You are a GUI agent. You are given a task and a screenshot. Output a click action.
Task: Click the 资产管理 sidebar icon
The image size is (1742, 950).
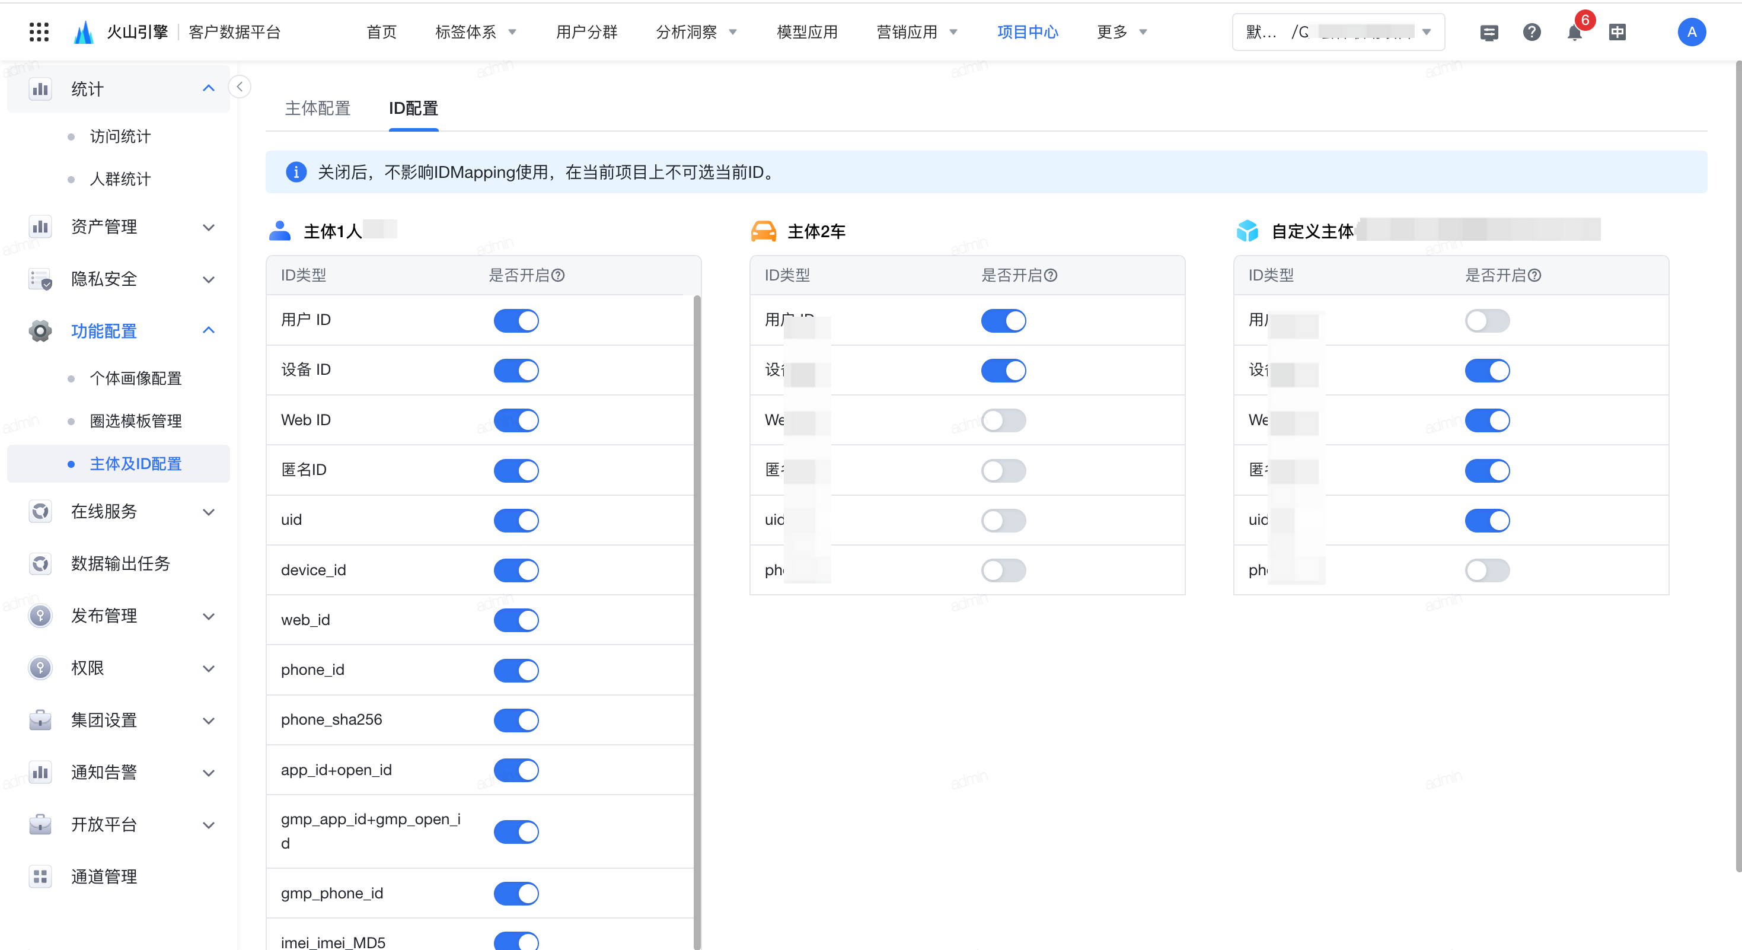click(40, 227)
